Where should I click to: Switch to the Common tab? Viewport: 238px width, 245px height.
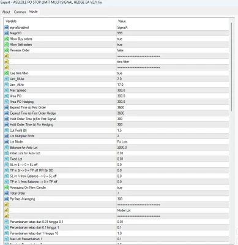(x=20, y=12)
